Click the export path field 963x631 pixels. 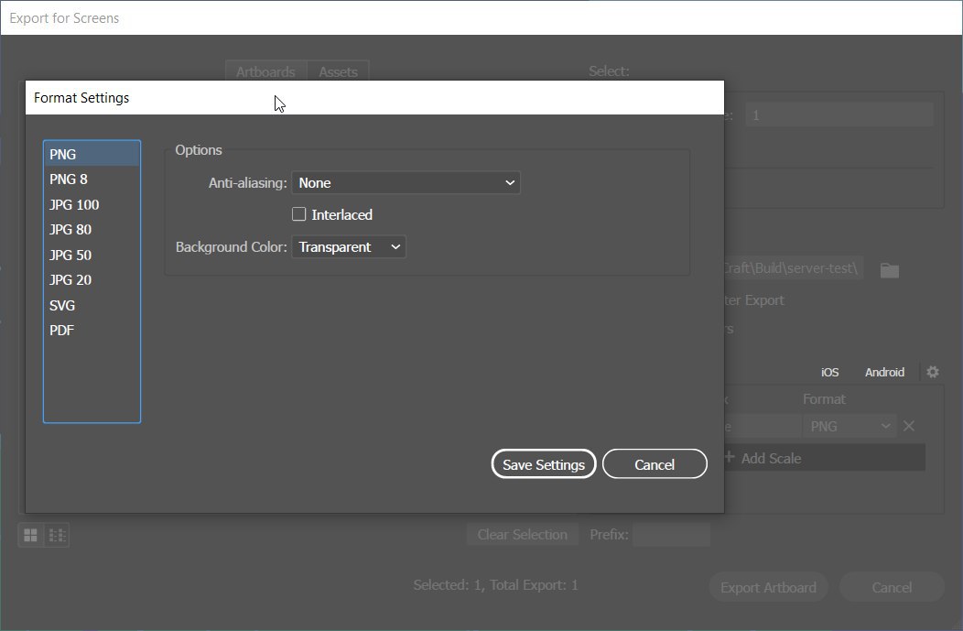pos(794,268)
